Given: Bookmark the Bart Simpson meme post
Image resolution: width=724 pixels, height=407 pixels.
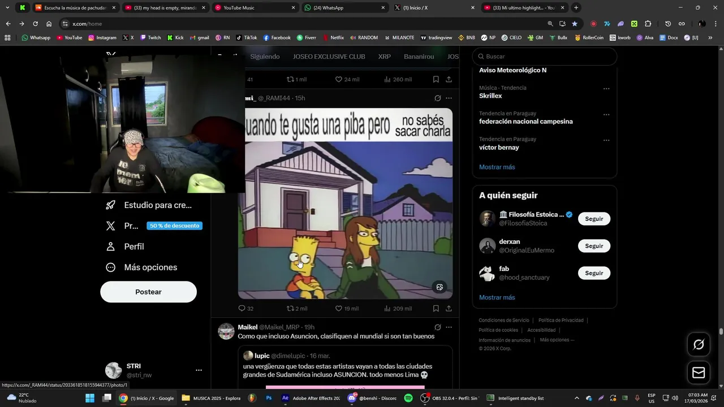Looking at the screenshot, I should coord(436,309).
